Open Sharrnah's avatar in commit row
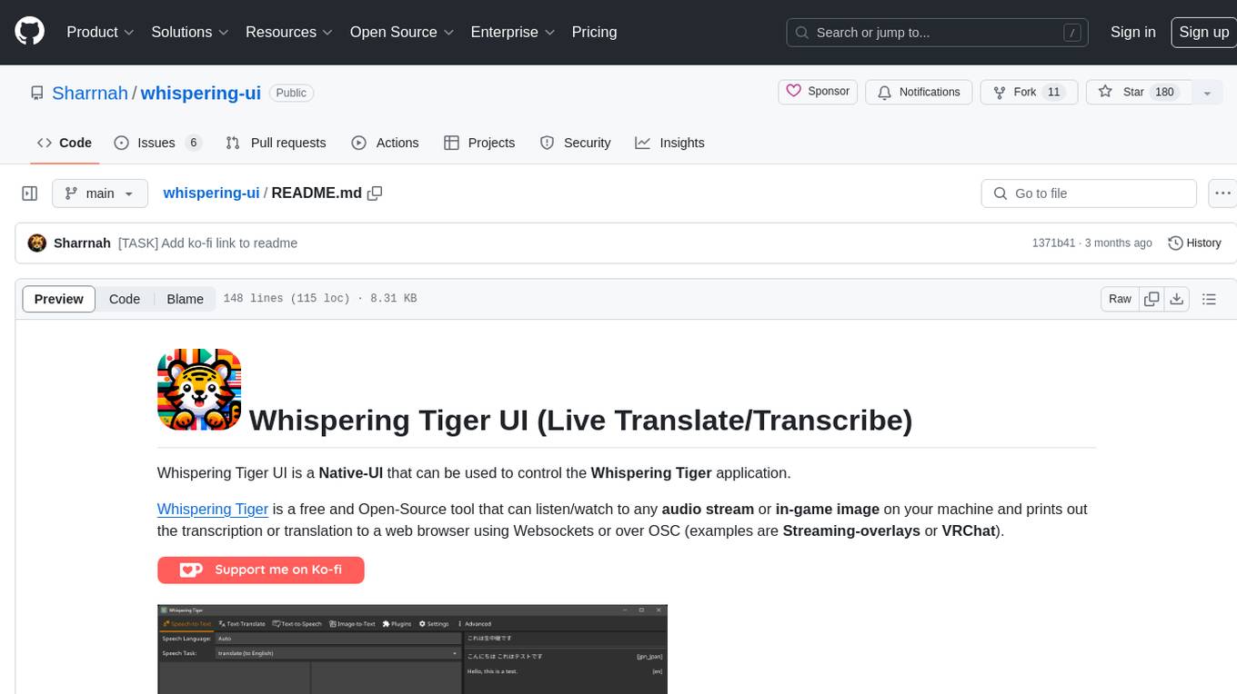This screenshot has height=694, width=1237. (37, 243)
